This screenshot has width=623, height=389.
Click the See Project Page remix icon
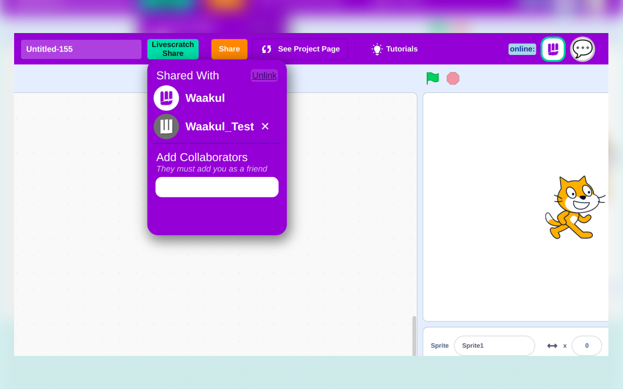tap(267, 49)
